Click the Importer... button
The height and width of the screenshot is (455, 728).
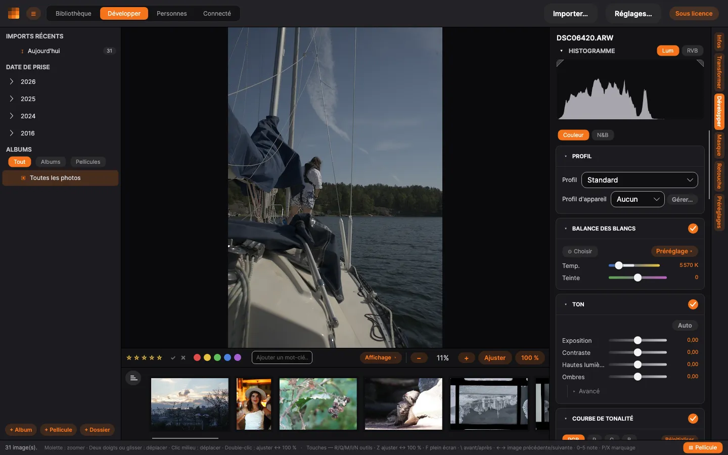coord(570,14)
